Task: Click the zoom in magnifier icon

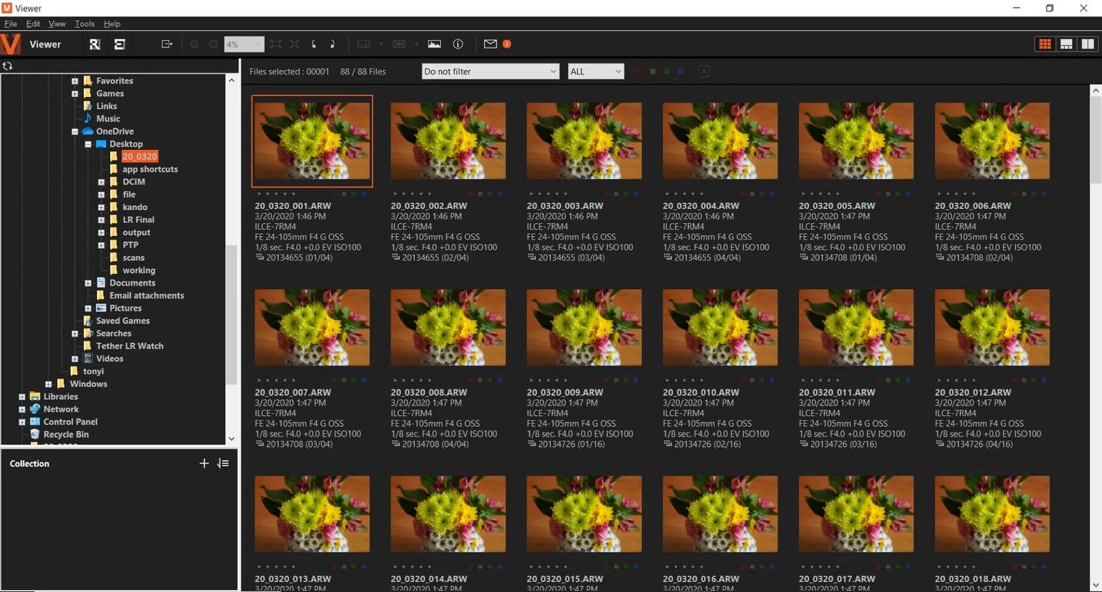Action: (x=195, y=44)
